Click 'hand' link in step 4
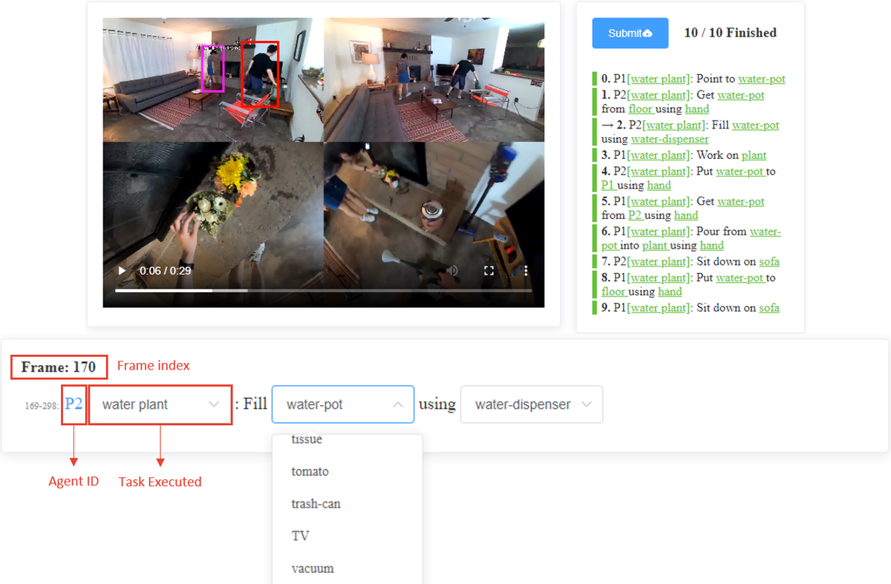 (659, 185)
